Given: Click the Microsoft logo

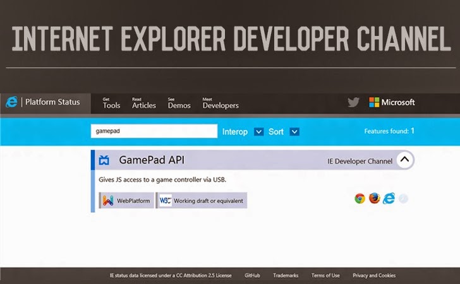Looking at the screenshot, I should point(392,102).
